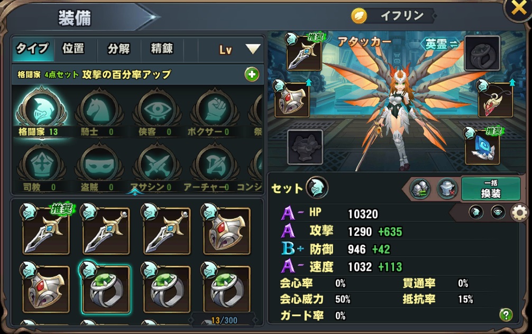
Task: Switch to the 位置 tab
Action: pos(74,49)
